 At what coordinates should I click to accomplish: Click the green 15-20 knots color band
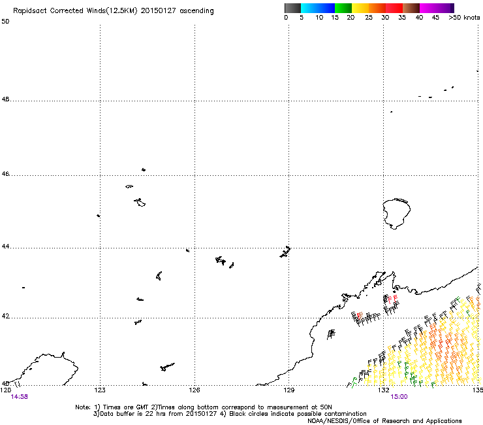(x=343, y=8)
